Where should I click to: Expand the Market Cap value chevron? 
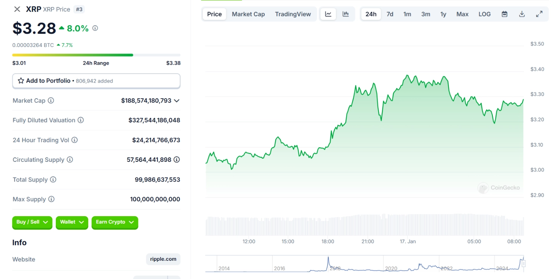click(177, 100)
